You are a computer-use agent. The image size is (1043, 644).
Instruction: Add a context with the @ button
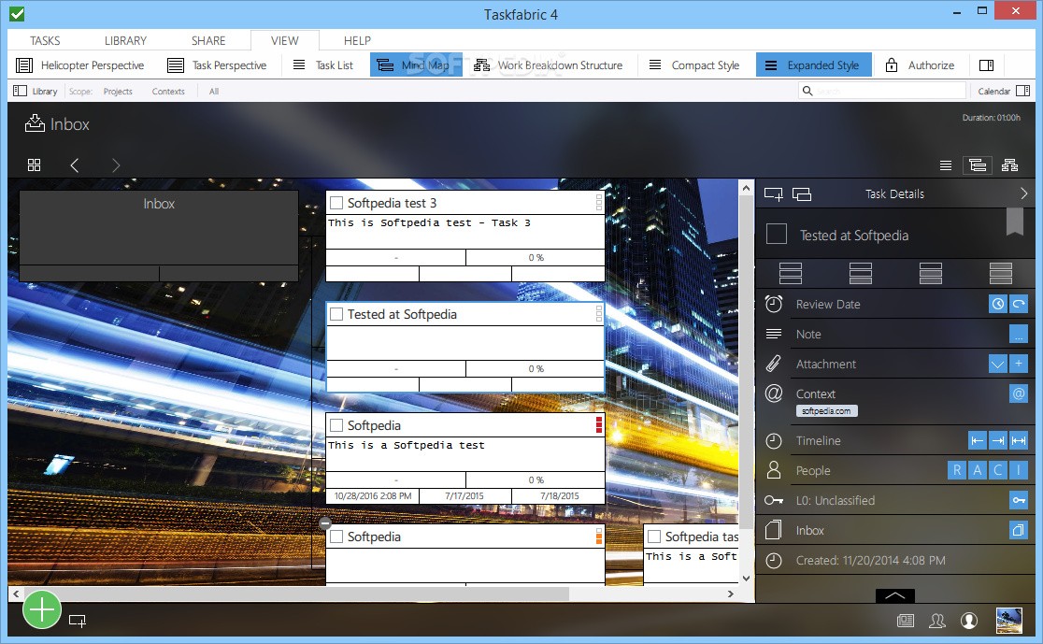click(1019, 394)
